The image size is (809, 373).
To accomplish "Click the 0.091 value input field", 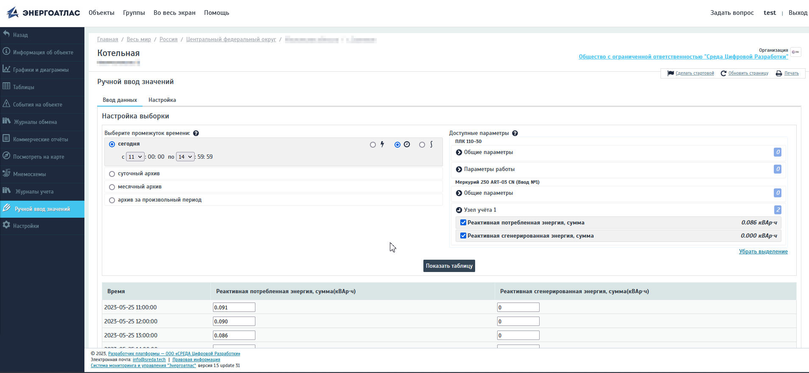I will click(234, 308).
